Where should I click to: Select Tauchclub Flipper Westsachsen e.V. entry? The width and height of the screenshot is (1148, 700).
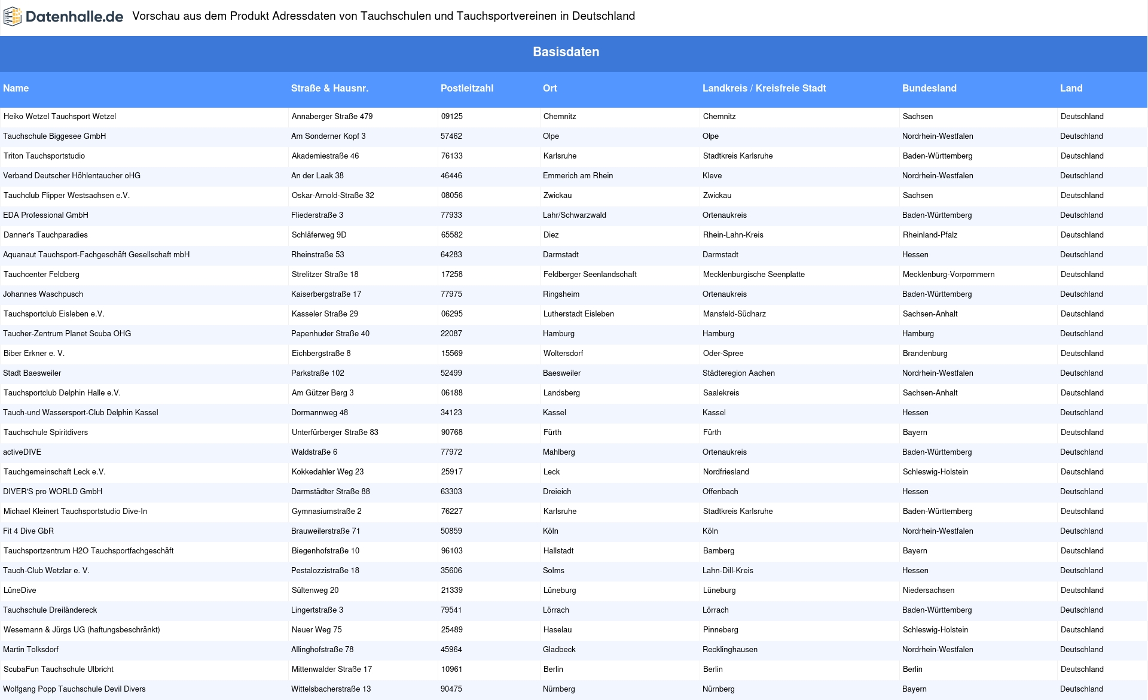66,196
